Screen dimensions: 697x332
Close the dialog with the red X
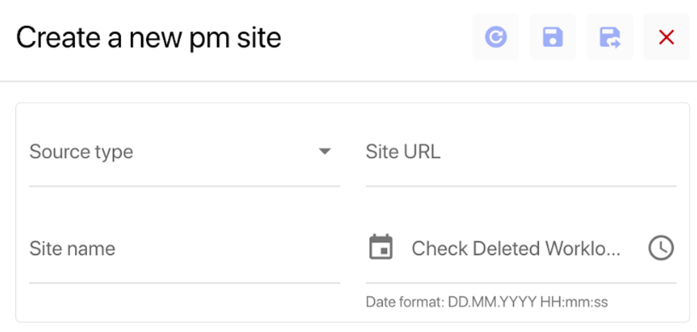tap(666, 37)
